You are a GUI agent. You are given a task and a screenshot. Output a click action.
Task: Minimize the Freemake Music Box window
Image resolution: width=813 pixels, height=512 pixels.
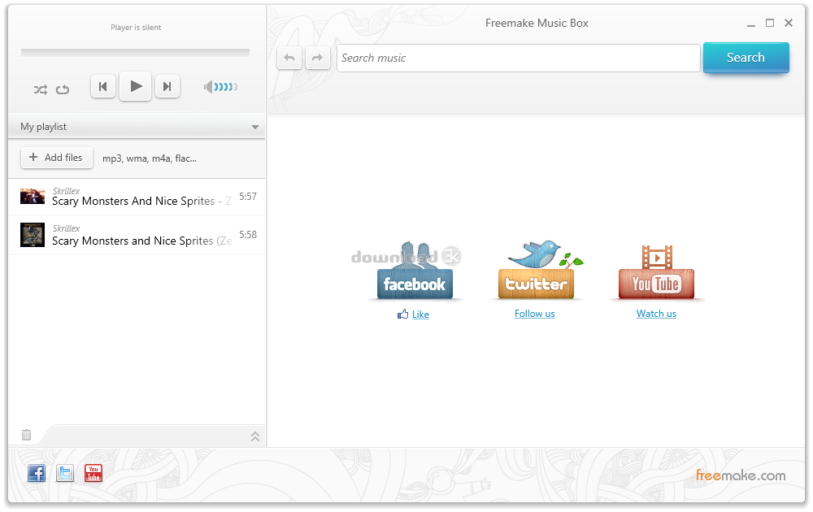tap(750, 24)
